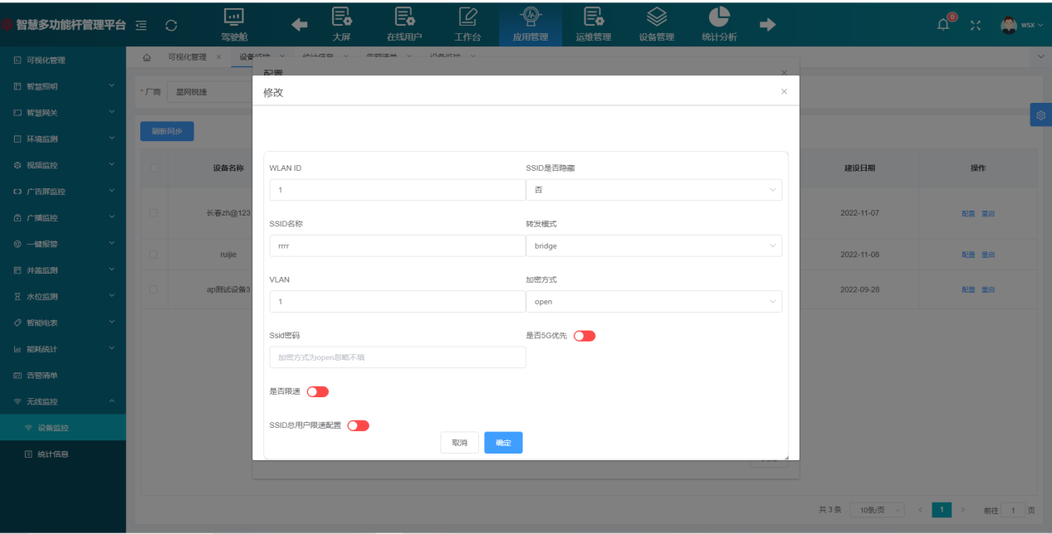Click the 配置 link for ruijie device
1052x534 pixels.
click(x=966, y=254)
